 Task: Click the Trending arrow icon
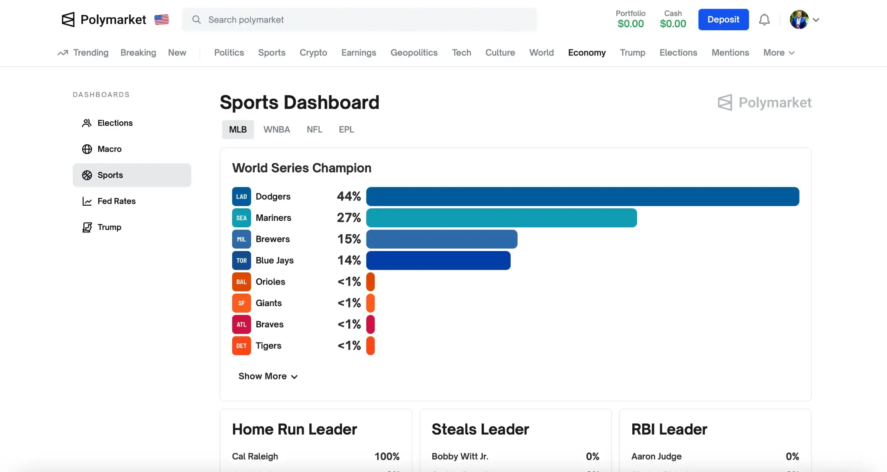point(63,53)
